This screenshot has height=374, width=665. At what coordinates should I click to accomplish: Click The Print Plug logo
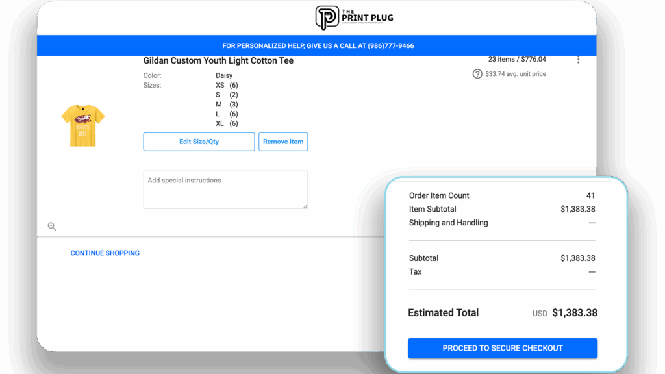(x=354, y=18)
